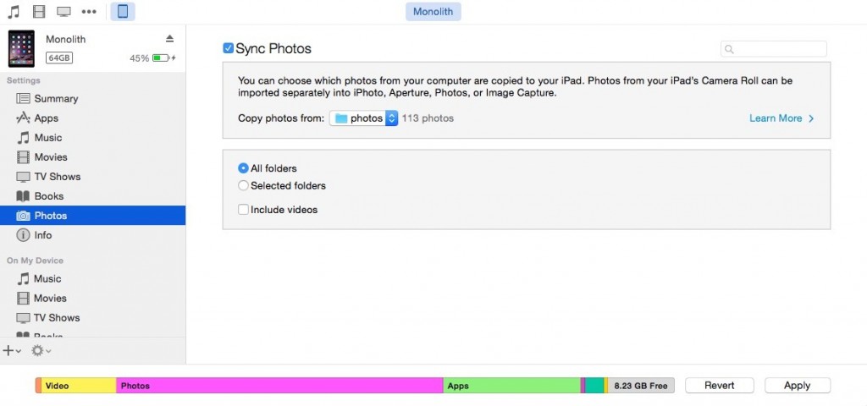Expand the three-dots more libraries menu
Image resolution: width=867 pixels, height=406 pixels.
click(89, 12)
